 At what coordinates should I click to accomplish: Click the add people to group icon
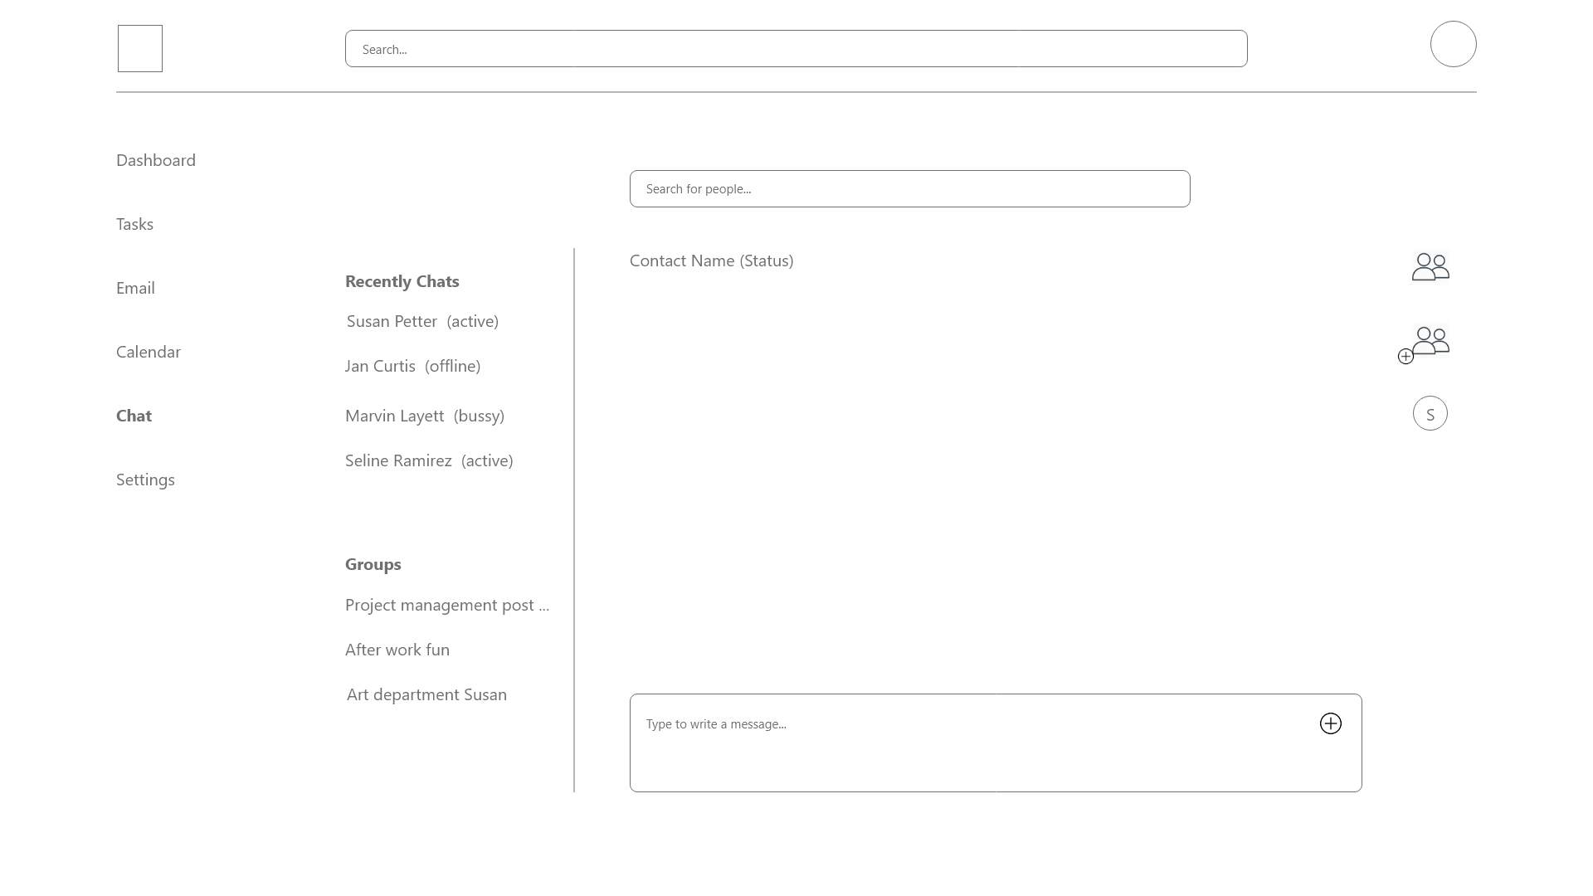click(1424, 344)
